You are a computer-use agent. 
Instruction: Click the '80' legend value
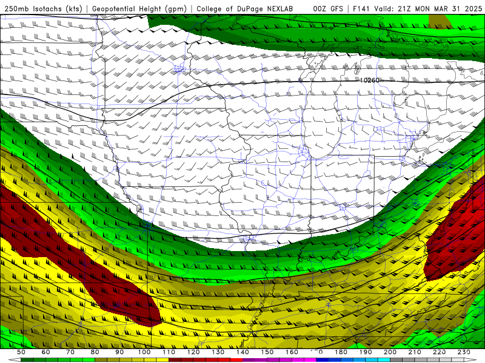click(x=95, y=352)
